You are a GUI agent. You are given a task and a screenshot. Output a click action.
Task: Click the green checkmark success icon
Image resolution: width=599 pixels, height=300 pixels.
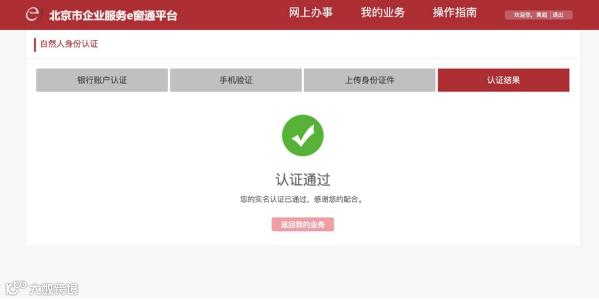302,136
